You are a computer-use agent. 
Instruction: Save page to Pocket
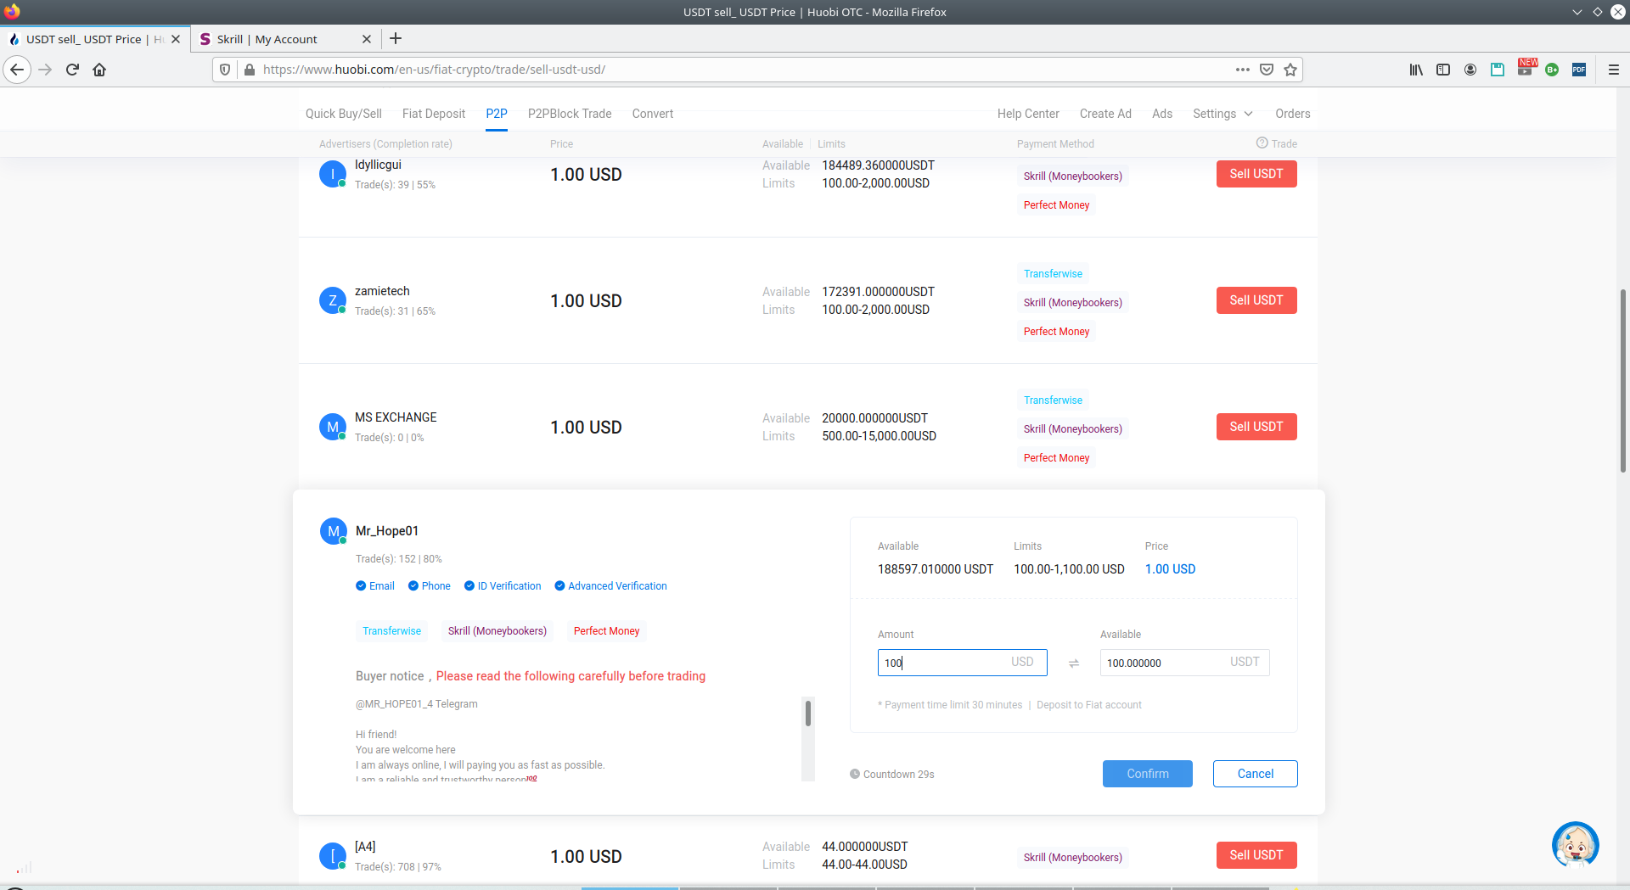[1267, 70]
